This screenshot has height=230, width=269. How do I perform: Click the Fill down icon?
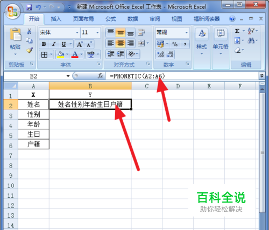pyautogui.click(x=237, y=41)
